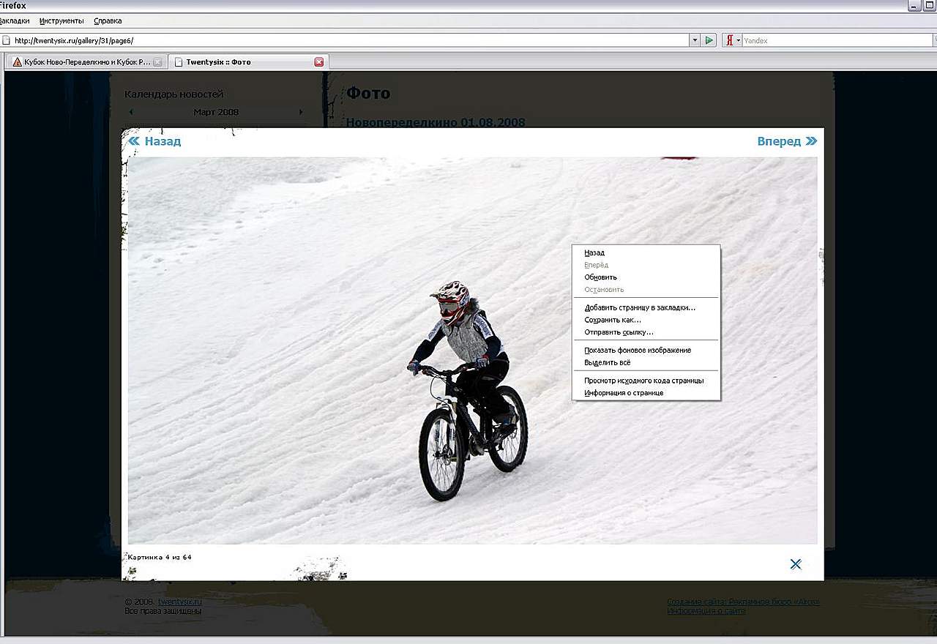This screenshot has height=644, width=937.
Task: Click the Картинка 4 из 64 caption
Action: tap(160, 558)
